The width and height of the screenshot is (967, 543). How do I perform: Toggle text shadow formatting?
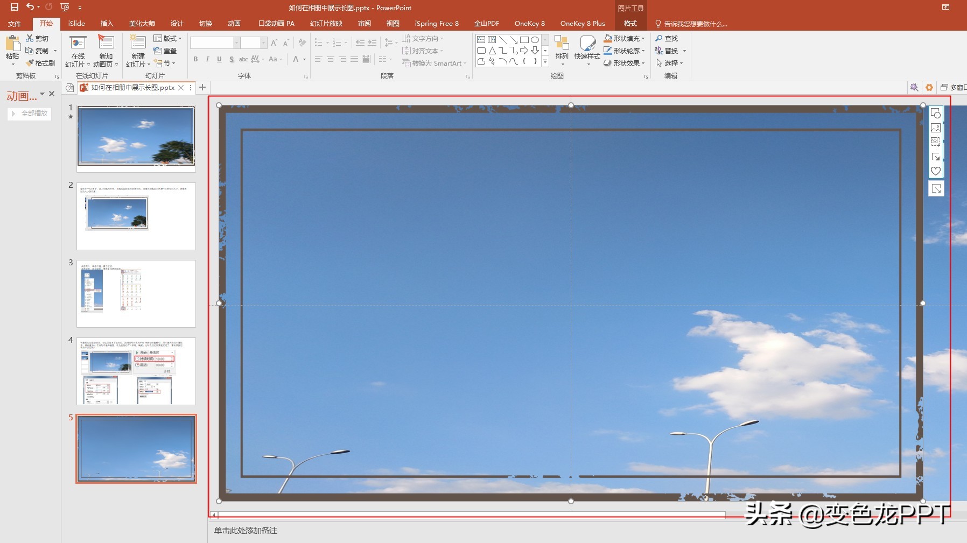(x=232, y=59)
